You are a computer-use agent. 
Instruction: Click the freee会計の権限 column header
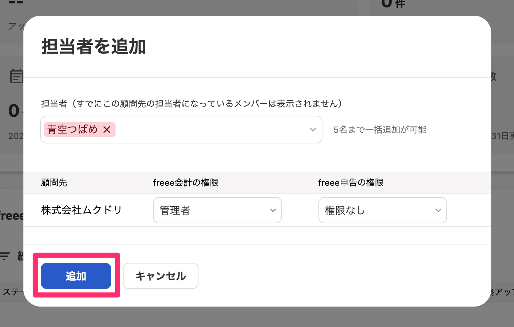[x=186, y=182]
